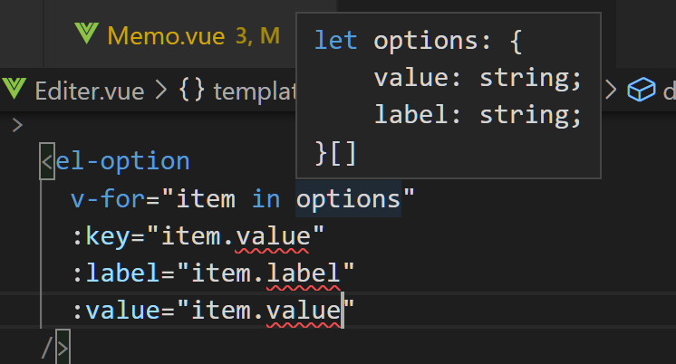This screenshot has height=364, width=676.
Task: Click "label: string;" in the hover tooltip
Action: [x=477, y=115]
